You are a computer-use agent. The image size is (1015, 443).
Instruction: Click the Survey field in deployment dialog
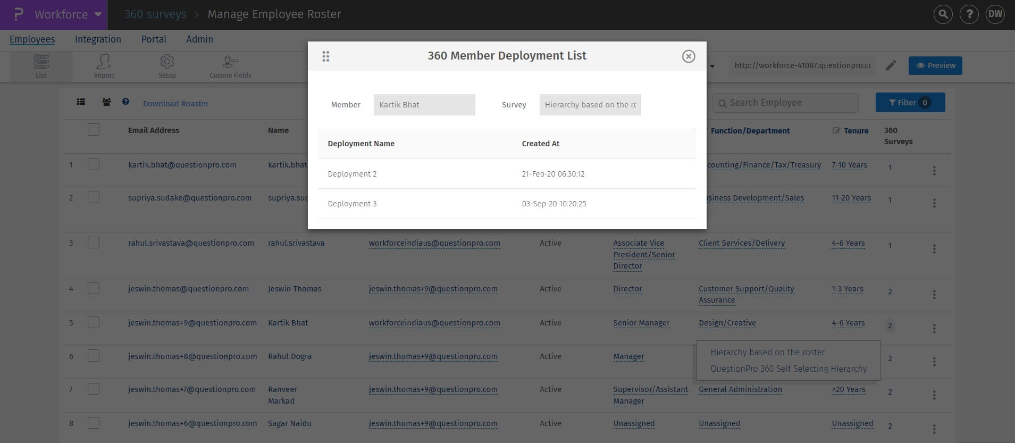click(590, 105)
